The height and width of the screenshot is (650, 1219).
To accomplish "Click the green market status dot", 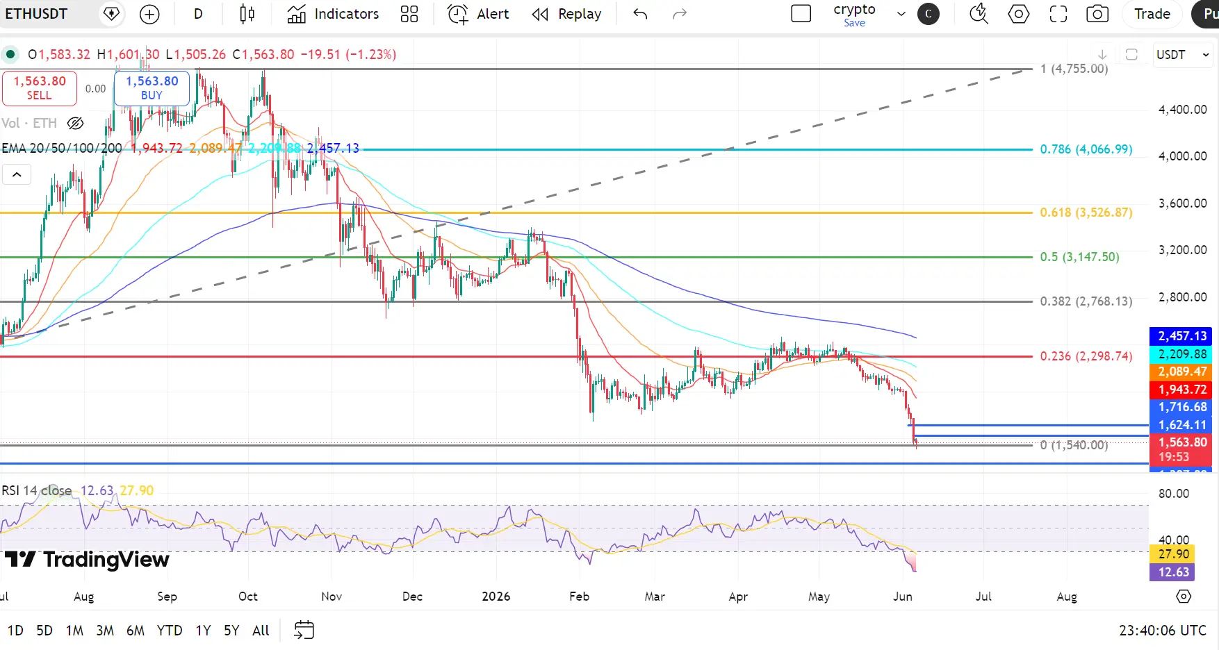I will [10, 54].
